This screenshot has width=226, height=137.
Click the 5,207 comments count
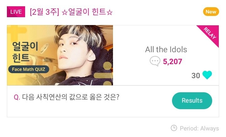pos(172,61)
